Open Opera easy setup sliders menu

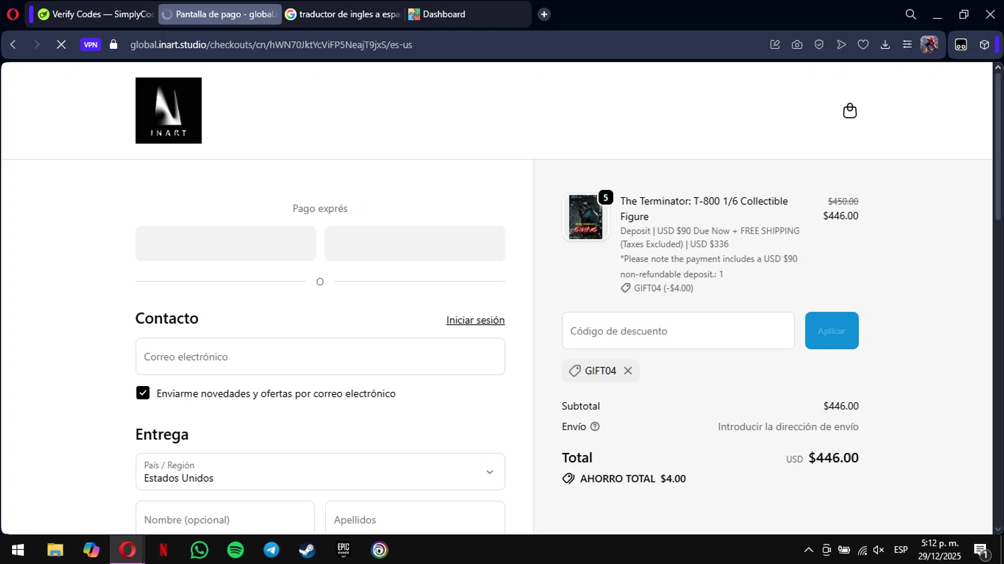point(907,45)
